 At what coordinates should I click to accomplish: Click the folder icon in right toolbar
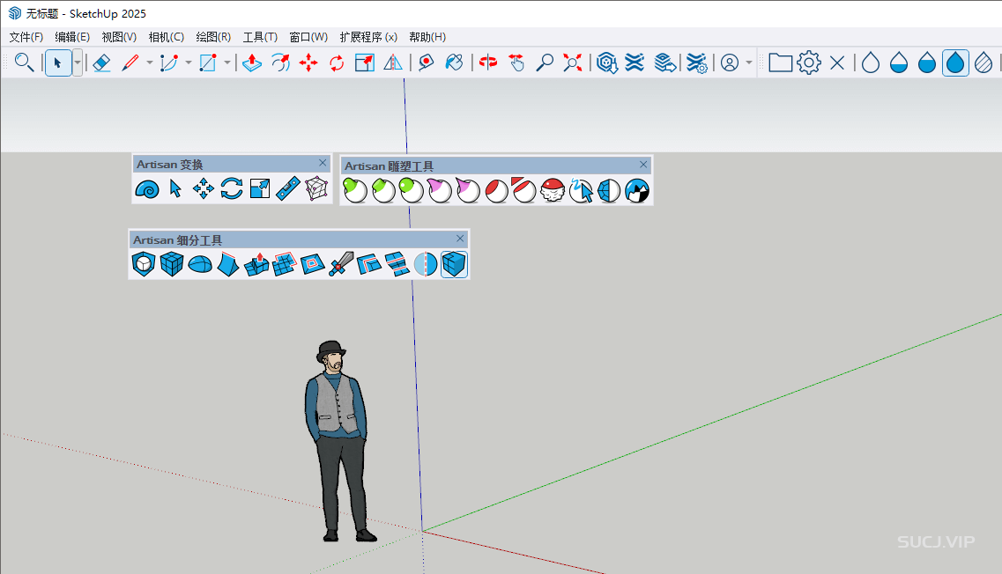(780, 63)
